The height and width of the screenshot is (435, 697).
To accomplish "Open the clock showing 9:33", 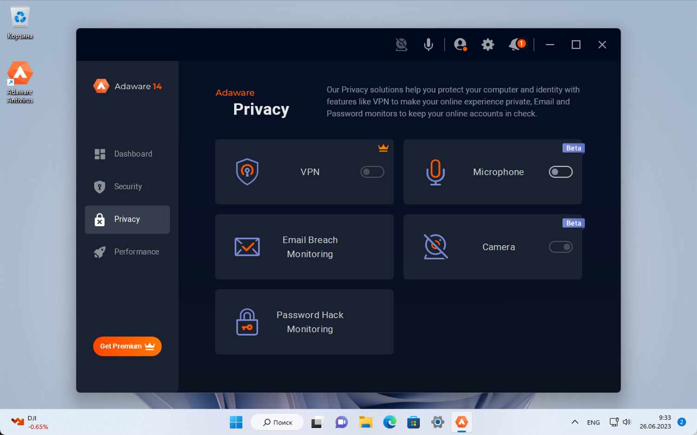I will 655,422.
